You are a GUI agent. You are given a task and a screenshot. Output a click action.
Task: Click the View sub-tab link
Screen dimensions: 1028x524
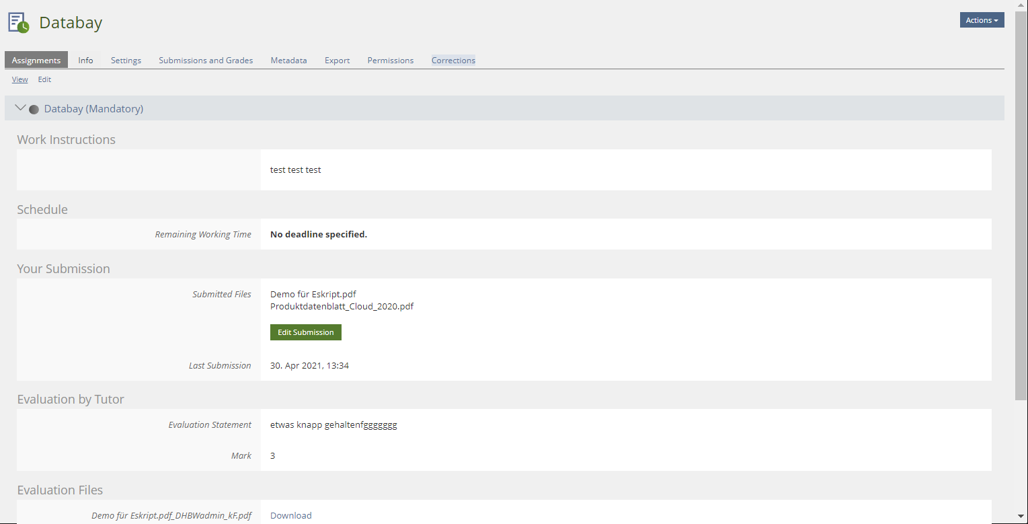pyautogui.click(x=20, y=79)
